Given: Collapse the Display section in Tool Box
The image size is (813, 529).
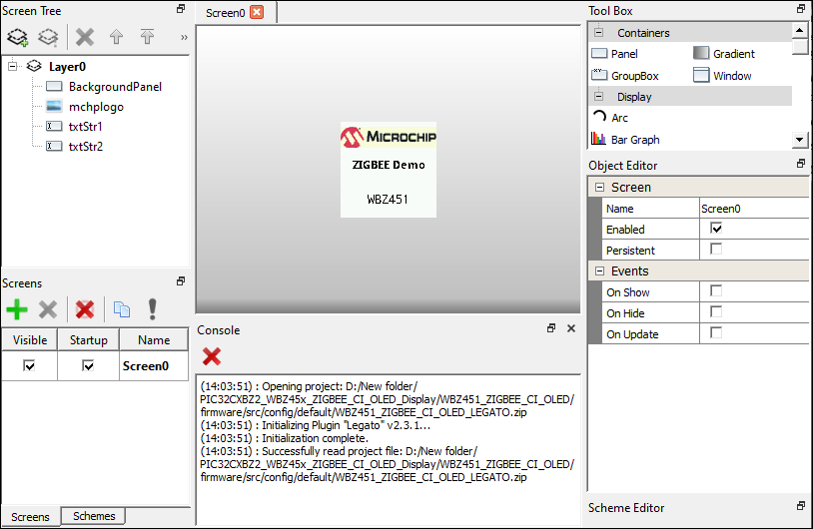Looking at the screenshot, I should pyautogui.click(x=599, y=97).
